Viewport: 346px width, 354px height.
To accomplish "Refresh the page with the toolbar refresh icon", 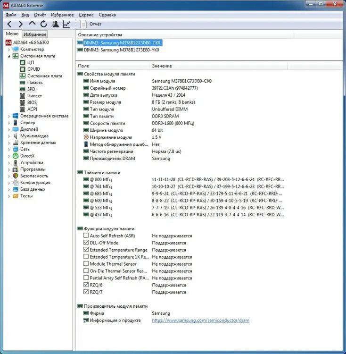I will (x=43, y=24).
